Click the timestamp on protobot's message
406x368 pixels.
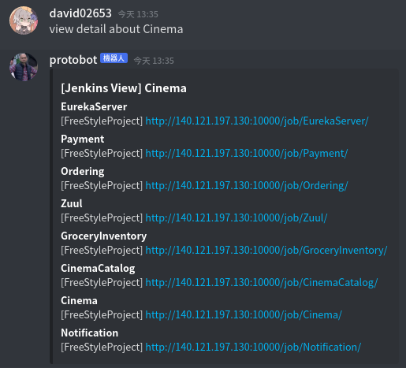(154, 61)
